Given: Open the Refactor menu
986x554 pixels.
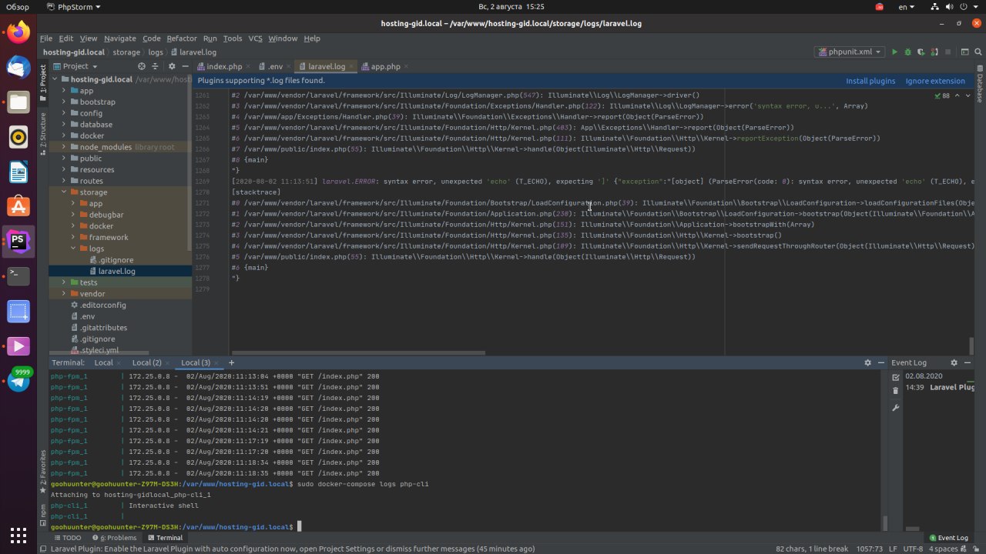Looking at the screenshot, I should click(182, 38).
